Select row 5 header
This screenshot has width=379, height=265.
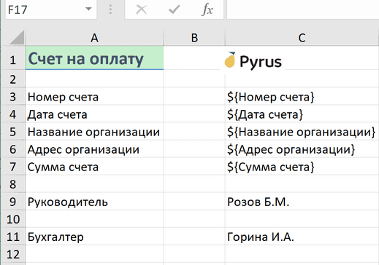coord(13,131)
